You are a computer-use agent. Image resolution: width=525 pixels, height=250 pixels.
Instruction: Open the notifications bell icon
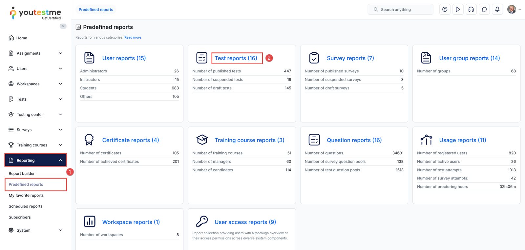click(x=497, y=10)
